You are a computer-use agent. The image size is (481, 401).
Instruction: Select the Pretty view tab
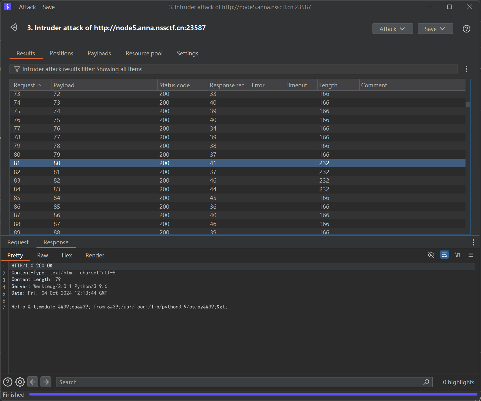click(x=15, y=255)
